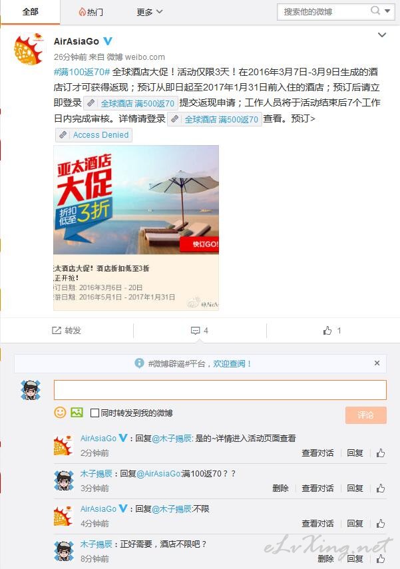Click the orange 评论 submit button
The image size is (400, 569).
click(366, 415)
